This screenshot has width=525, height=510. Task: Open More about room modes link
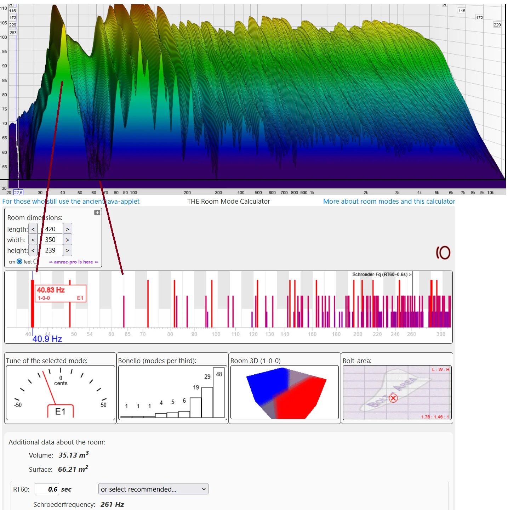coord(389,202)
